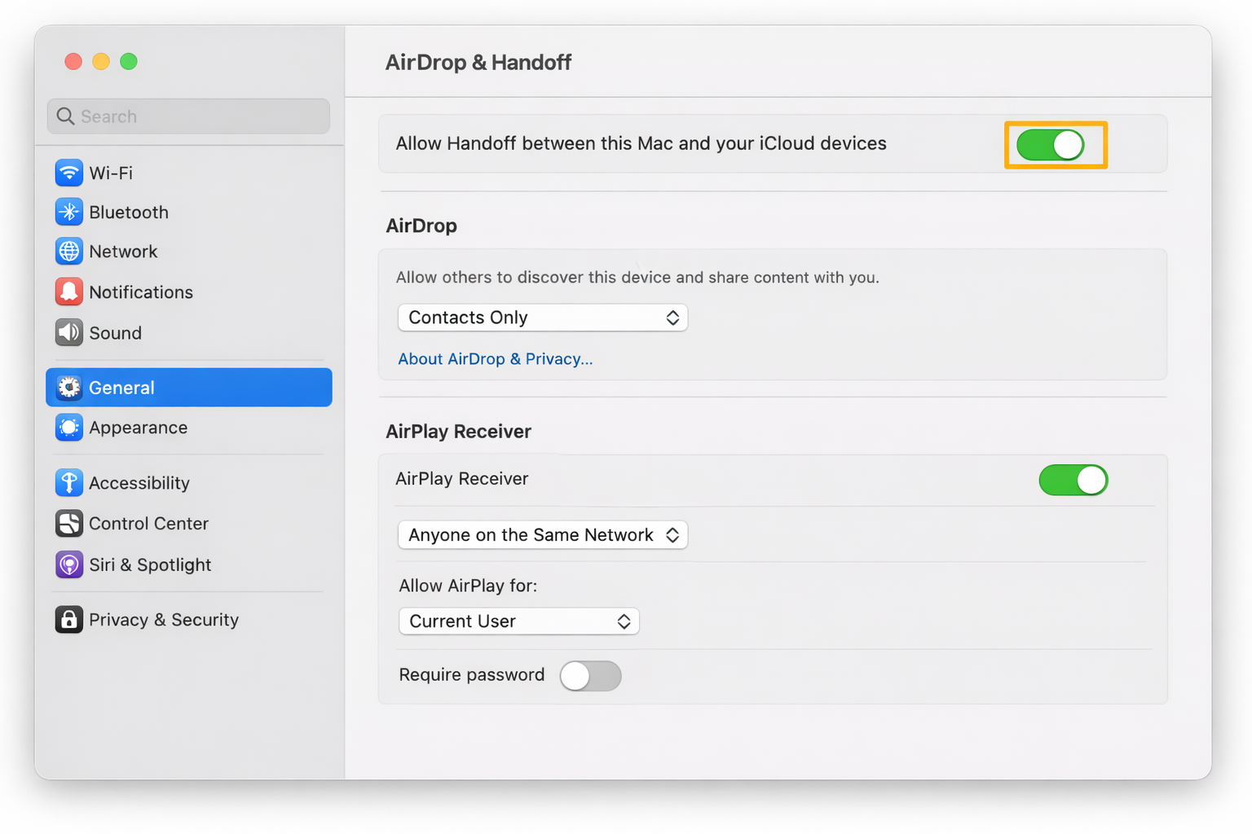Turn off the Allow Handoff switch
This screenshot has height=834, width=1252.
click(1050, 145)
